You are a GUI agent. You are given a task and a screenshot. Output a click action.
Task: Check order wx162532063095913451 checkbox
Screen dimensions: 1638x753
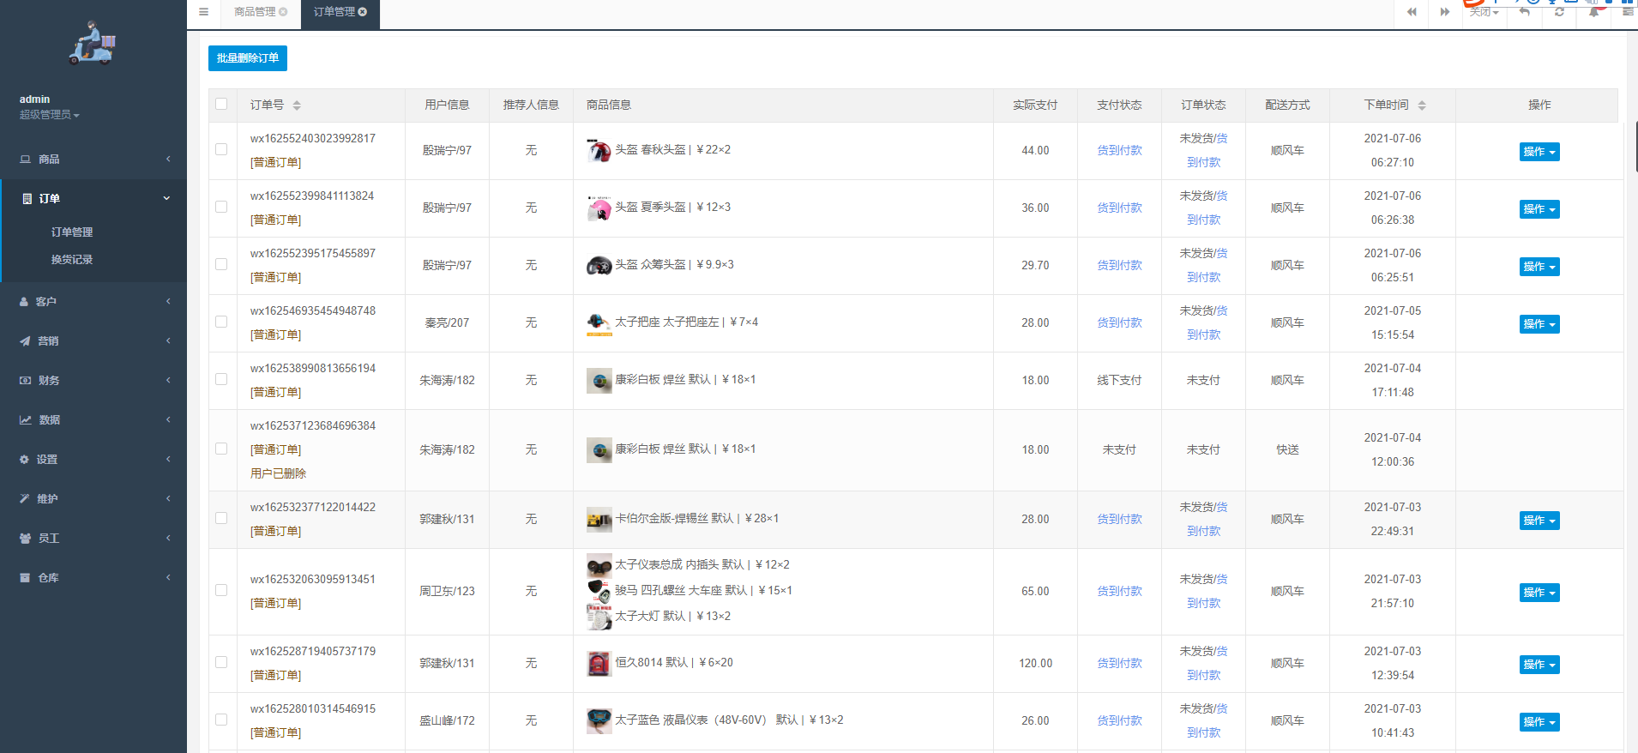pyautogui.click(x=221, y=590)
